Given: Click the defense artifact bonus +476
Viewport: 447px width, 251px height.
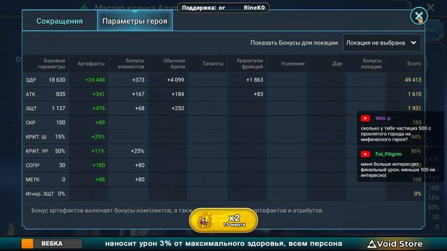Looking at the screenshot, I should (98, 109).
